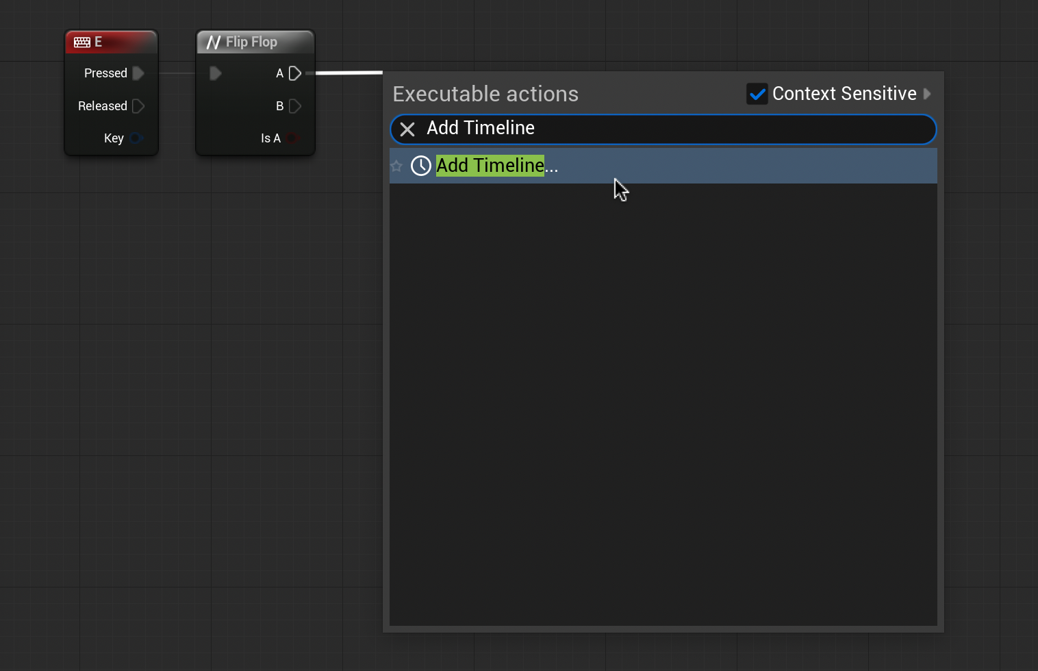Screen dimensions: 1038x671
Task: Click the Key output pin
Action: pyautogui.click(x=136, y=138)
